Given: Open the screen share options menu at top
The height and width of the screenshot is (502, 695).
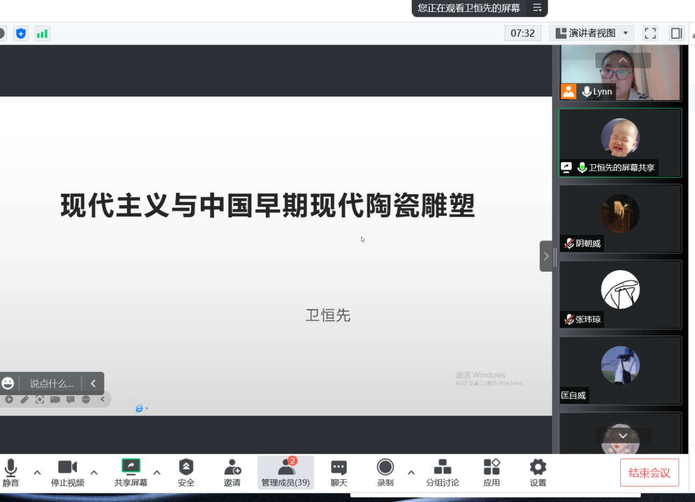Looking at the screenshot, I should (x=537, y=8).
